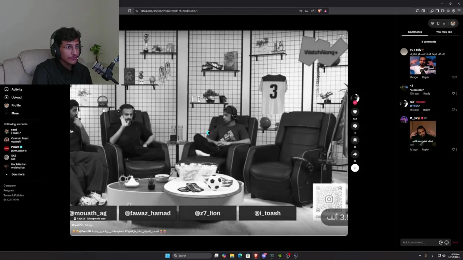Open Osamah Fayez following account
The height and width of the screenshot is (260, 463).
(17, 140)
